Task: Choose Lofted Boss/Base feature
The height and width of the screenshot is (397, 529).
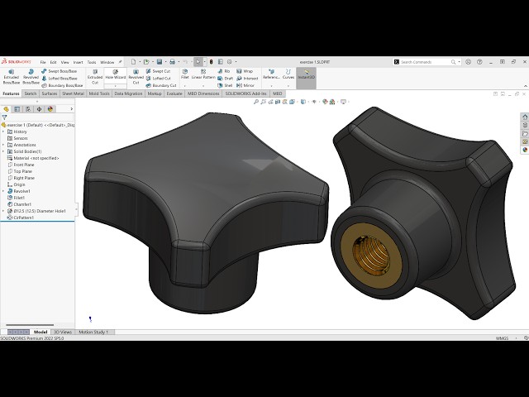Action: click(59, 79)
